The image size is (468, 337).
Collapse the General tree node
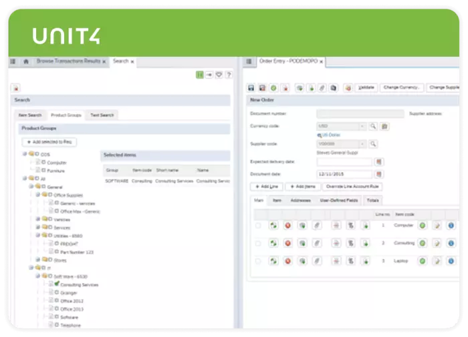tap(31, 187)
